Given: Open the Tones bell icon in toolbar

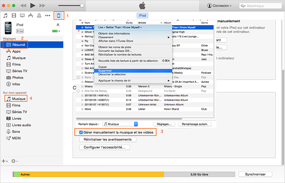Looking at the screenshot, I should [39, 16].
